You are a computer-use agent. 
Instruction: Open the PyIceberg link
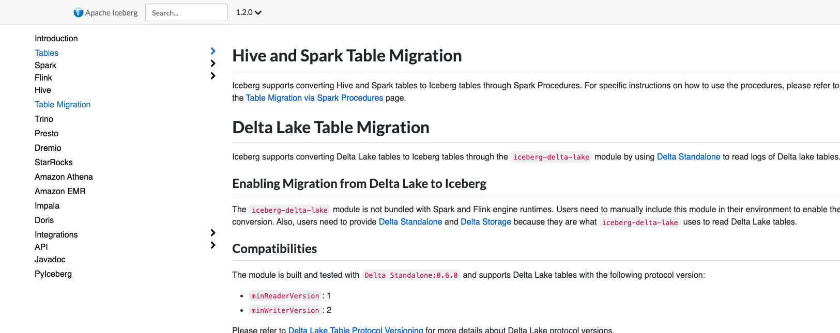coord(53,274)
